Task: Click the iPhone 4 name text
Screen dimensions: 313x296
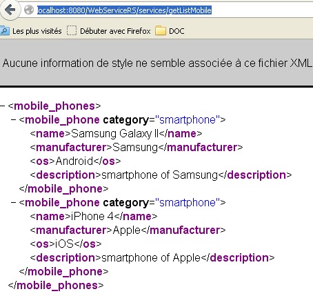Action: (92, 217)
